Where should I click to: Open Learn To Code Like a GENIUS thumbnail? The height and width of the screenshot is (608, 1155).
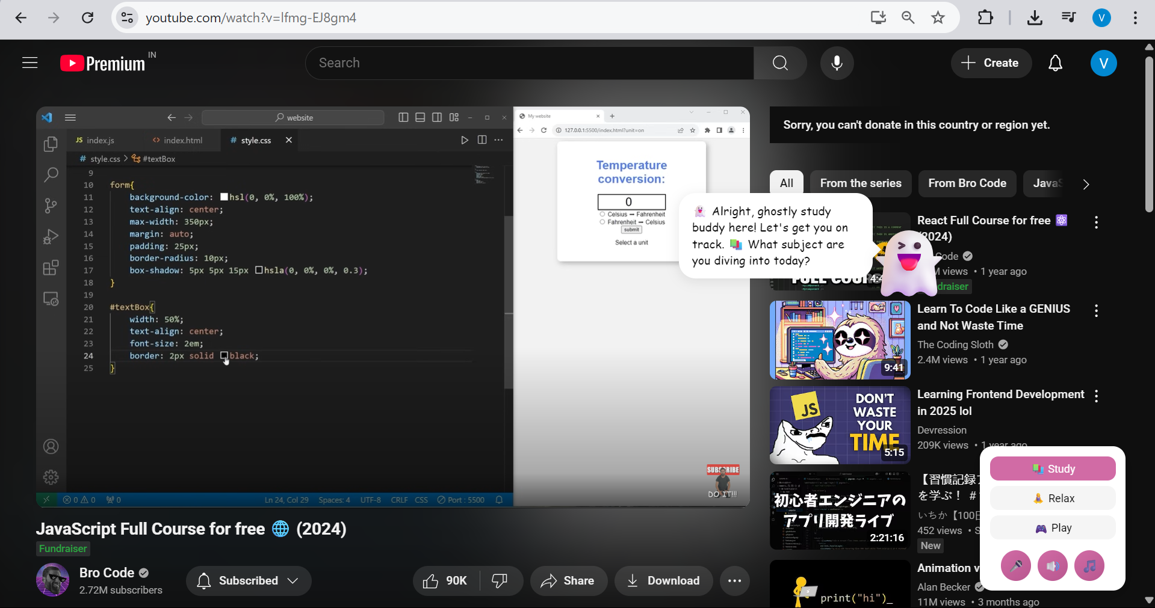pos(840,340)
